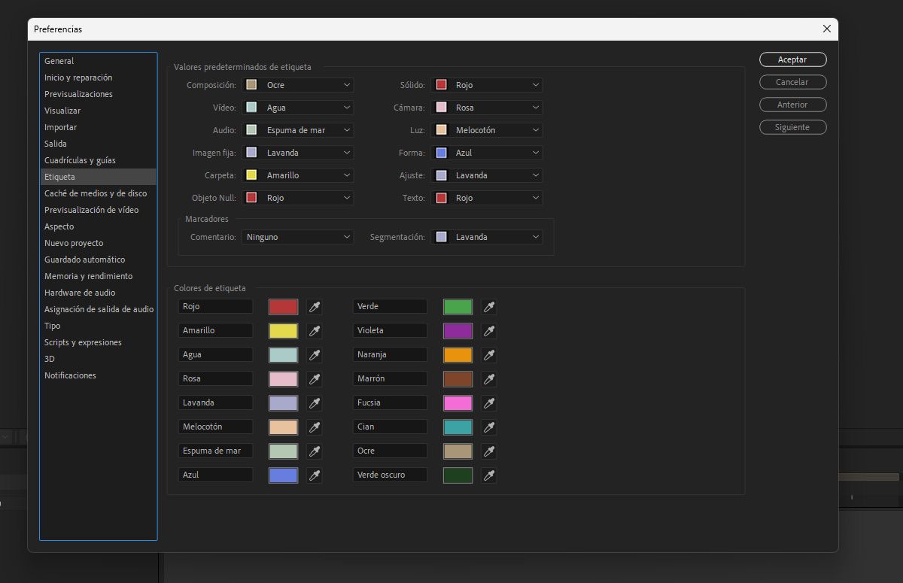The image size is (903, 583).
Task: Open the Sólido label dropdown
Action: pos(487,85)
